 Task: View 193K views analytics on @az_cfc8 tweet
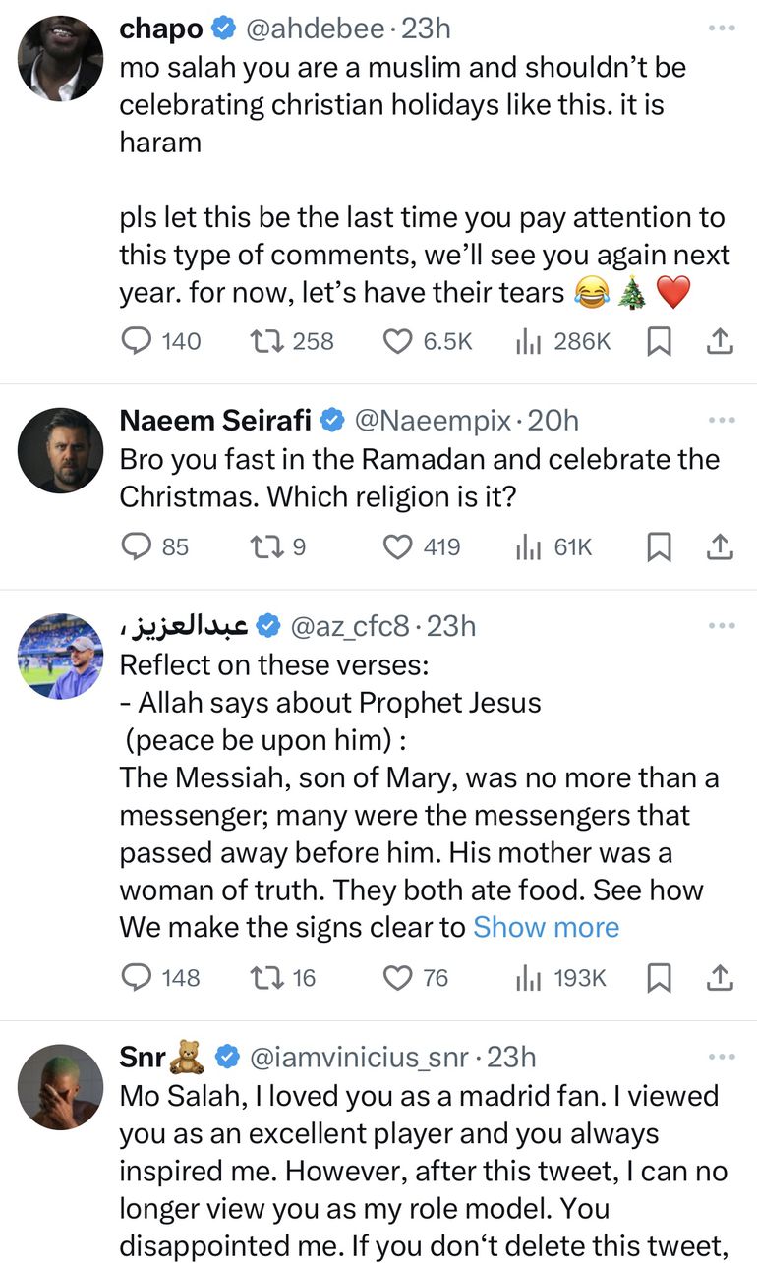[x=531, y=977]
